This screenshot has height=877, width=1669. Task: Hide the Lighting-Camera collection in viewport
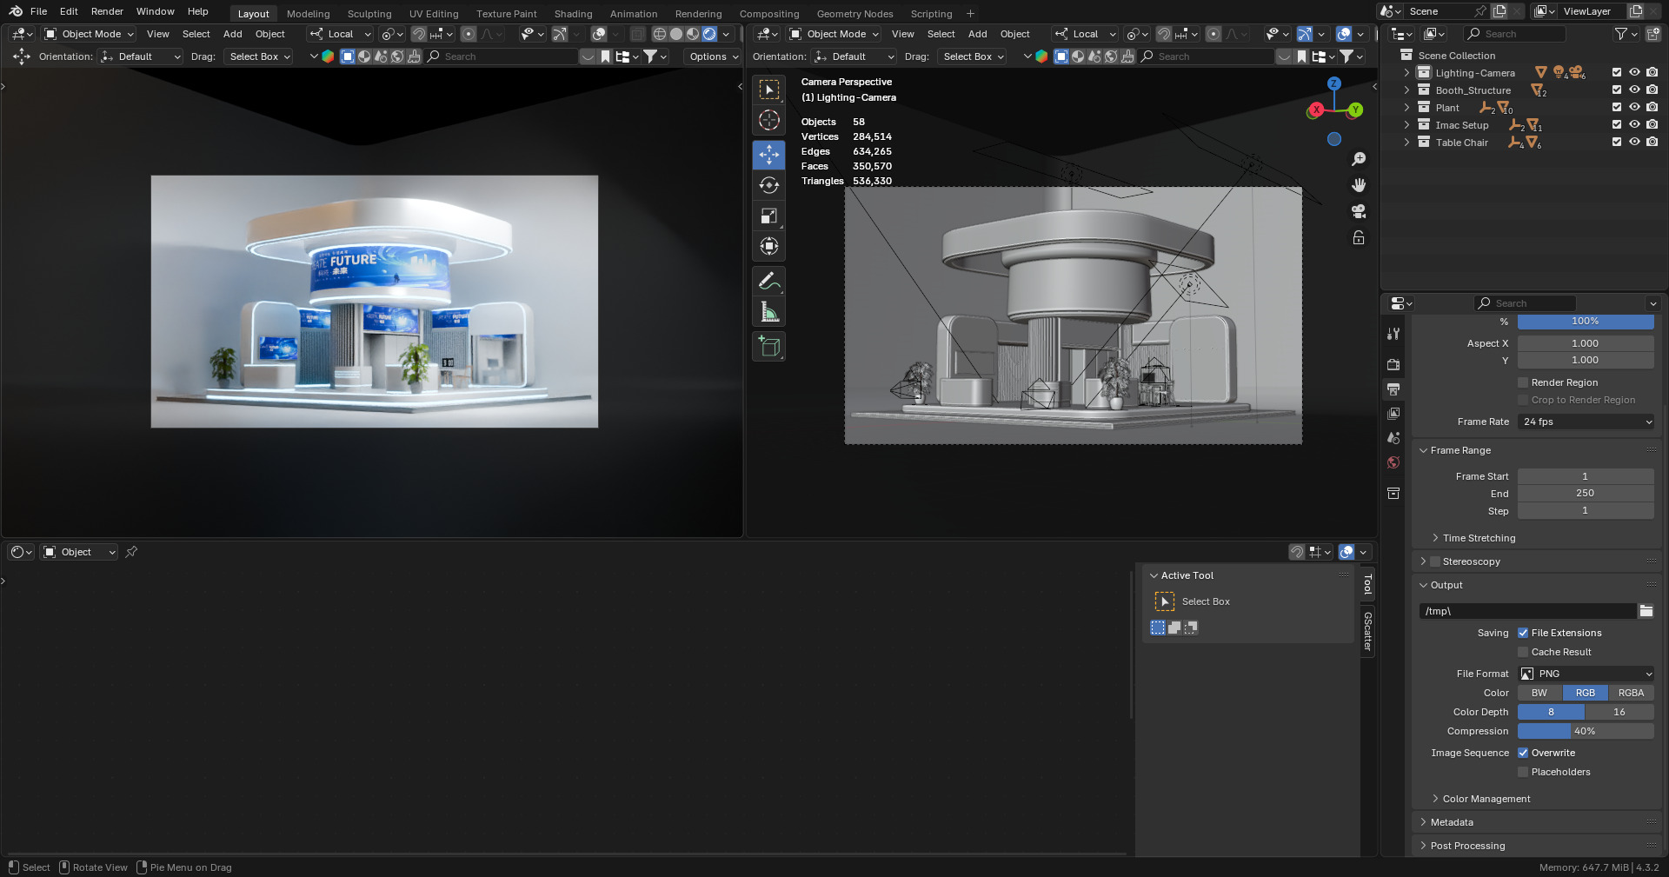[x=1634, y=73]
